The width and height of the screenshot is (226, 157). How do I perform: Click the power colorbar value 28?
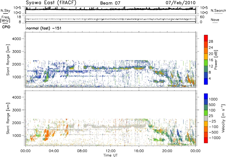(211, 41)
